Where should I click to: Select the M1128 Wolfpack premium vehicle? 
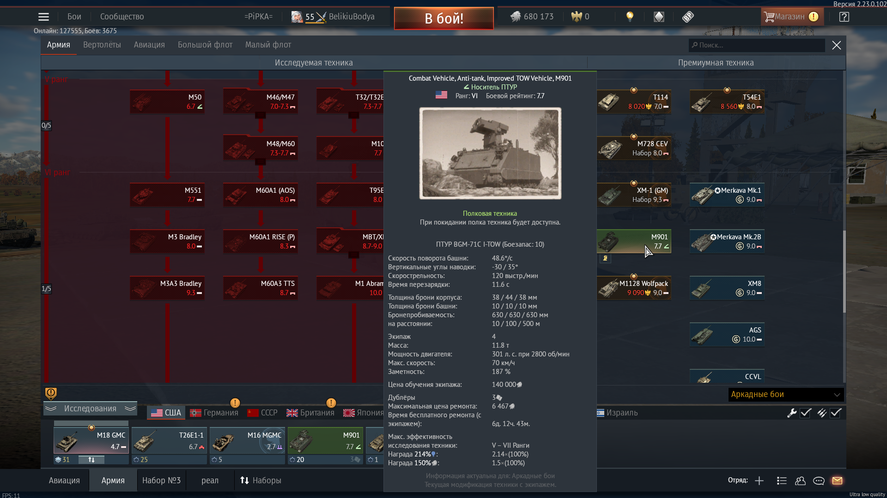(x=634, y=288)
